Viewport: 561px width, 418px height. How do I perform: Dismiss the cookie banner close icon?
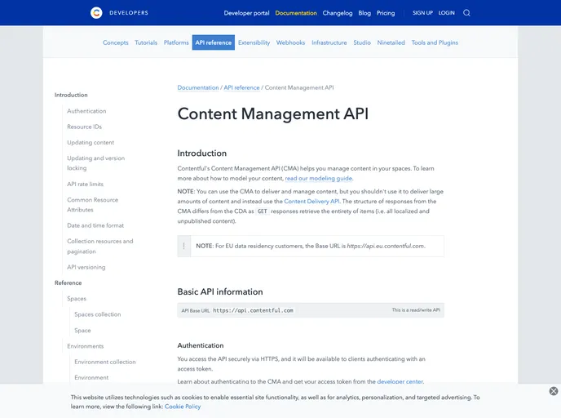[x=554, y=391]
